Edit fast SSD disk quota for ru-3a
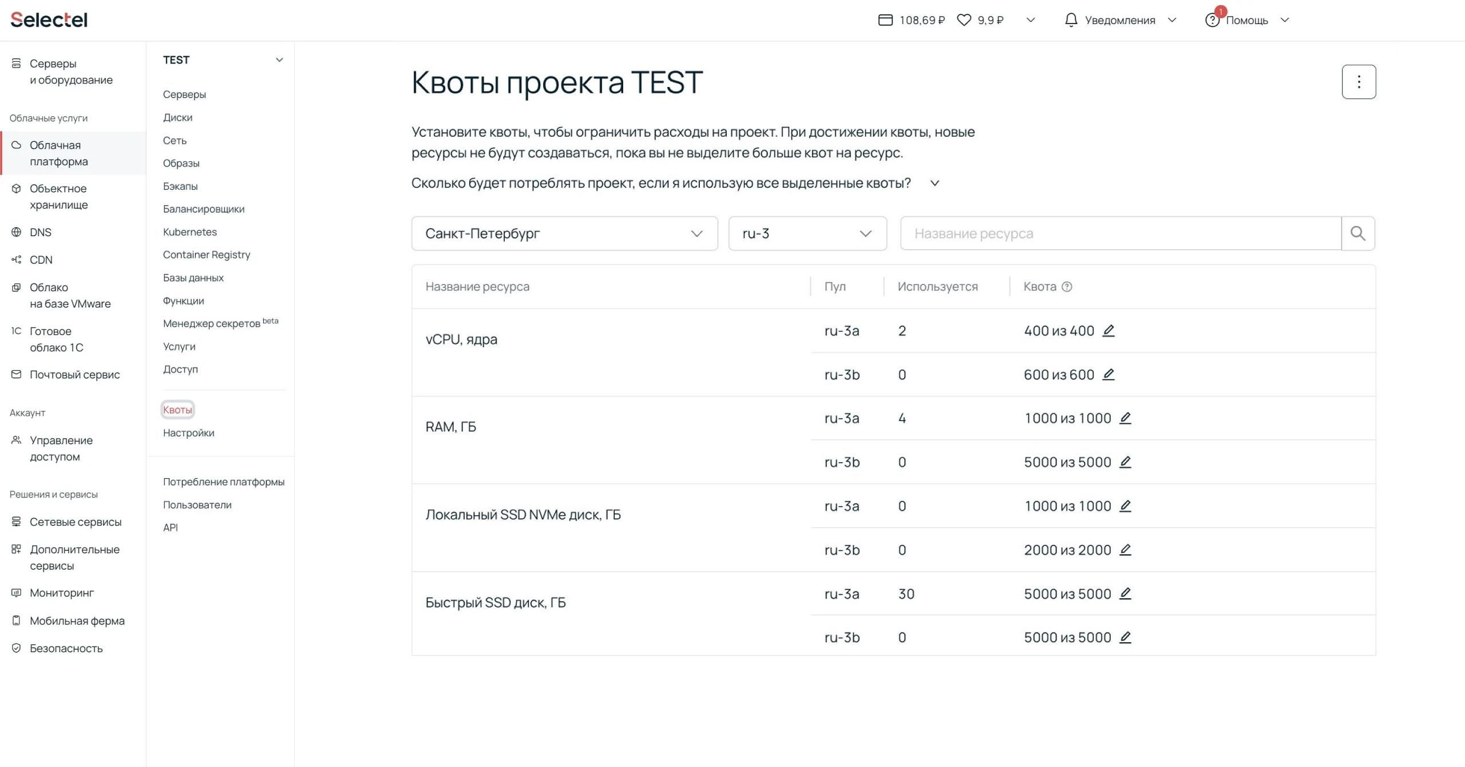The height and width of the screenshot is (767, 1465). (x=1125, y=594)
